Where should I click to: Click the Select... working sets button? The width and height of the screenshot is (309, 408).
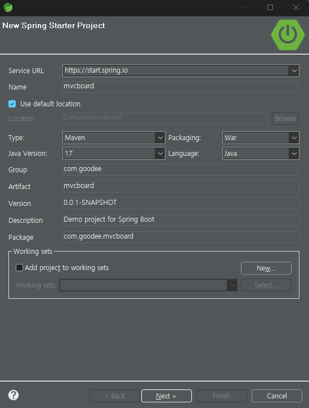(266, 285)
